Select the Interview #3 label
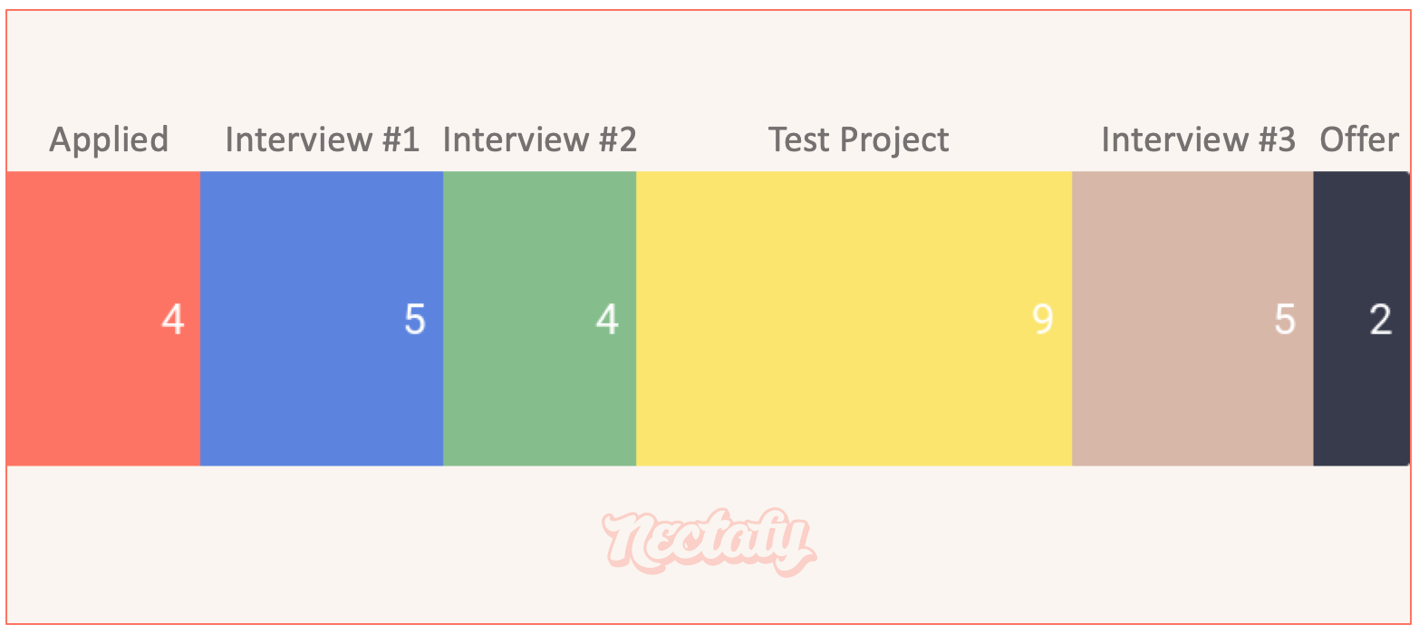The height and width of the screenshot is (634, 1419). (x=1199, y=139)
